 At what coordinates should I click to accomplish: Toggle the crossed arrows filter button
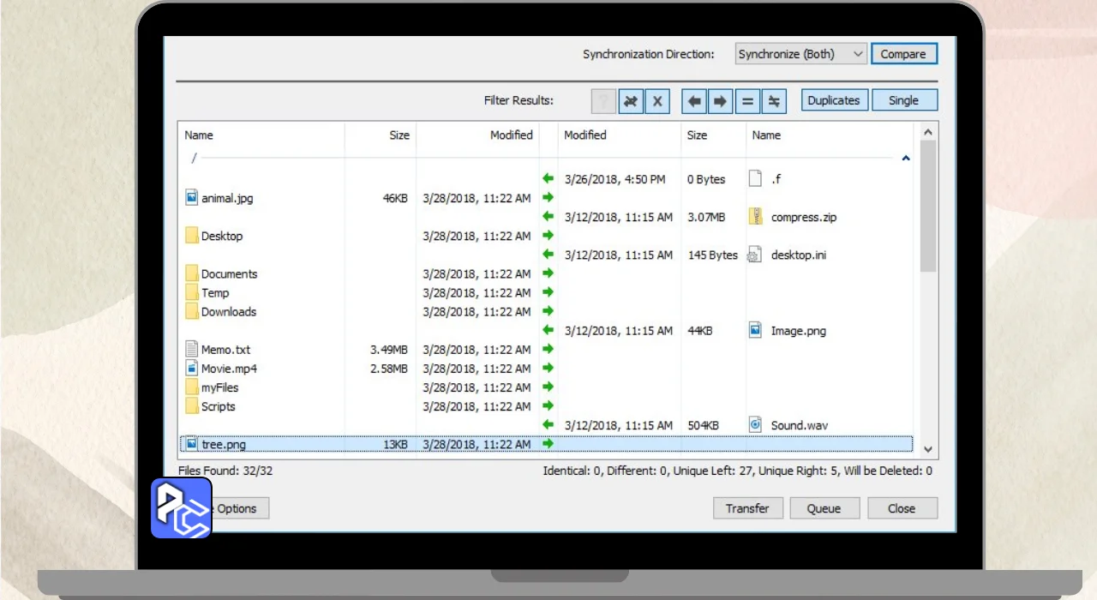tap(631, 101)
